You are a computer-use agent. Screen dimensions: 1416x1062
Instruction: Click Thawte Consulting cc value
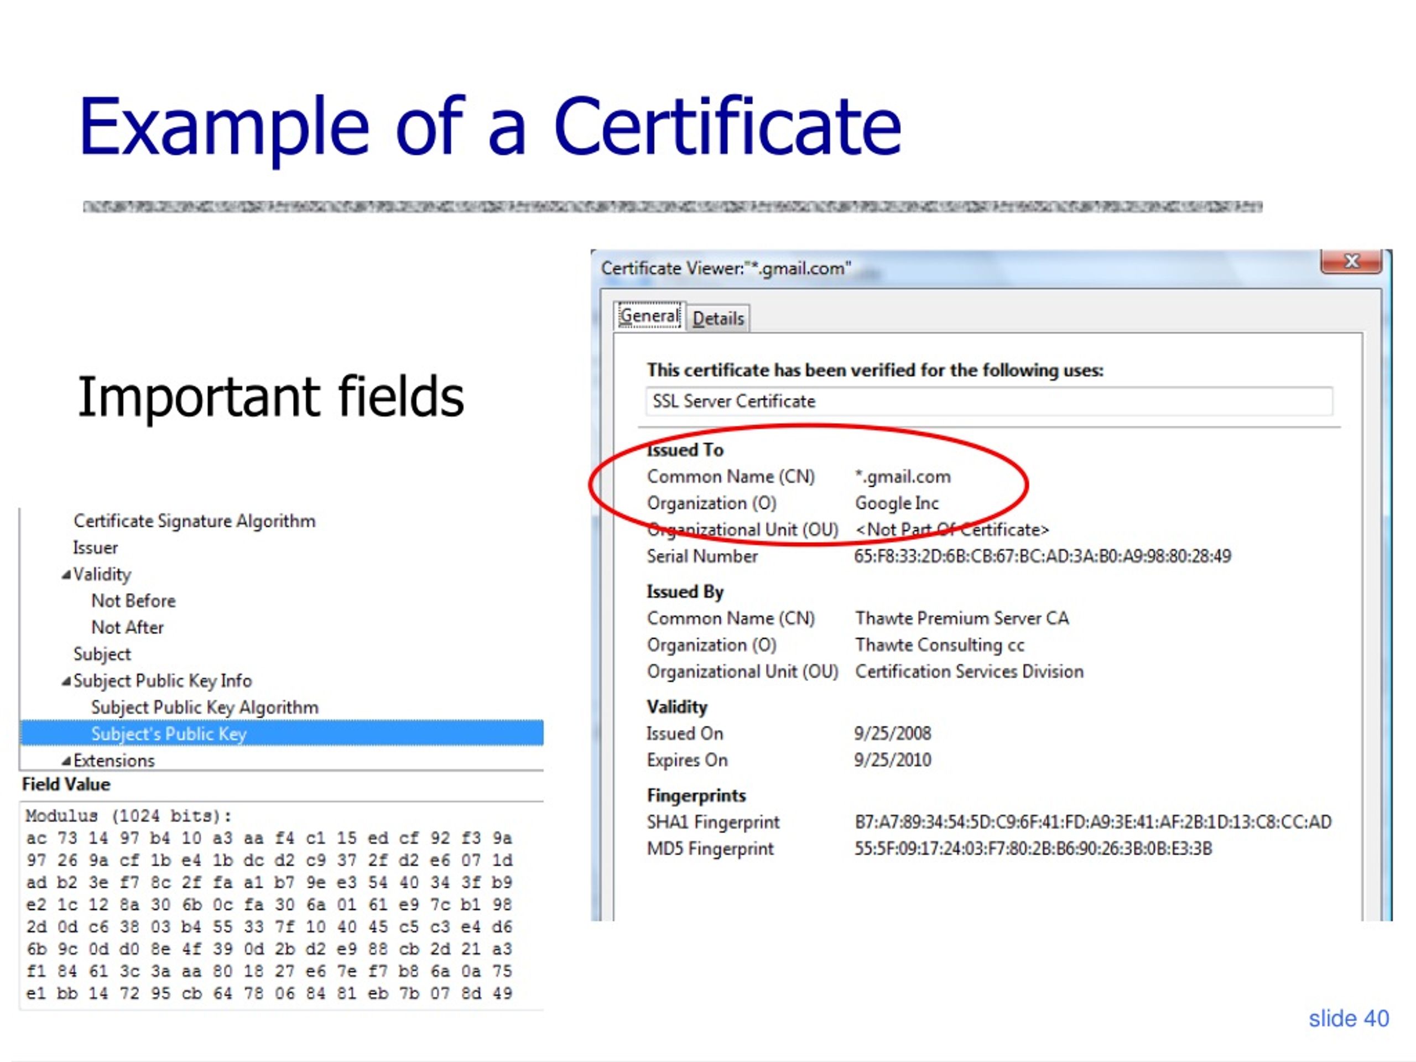tap(939, 645)
